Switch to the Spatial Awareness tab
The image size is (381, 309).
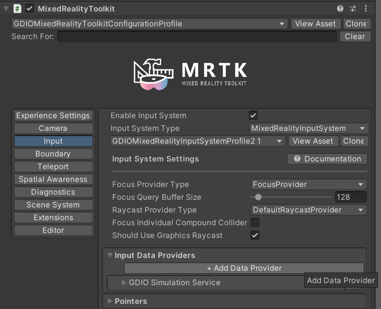pos(53,179)
